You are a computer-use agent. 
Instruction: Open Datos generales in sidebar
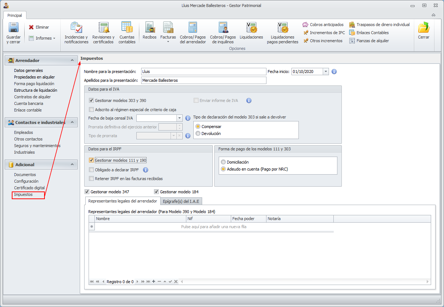28,70
